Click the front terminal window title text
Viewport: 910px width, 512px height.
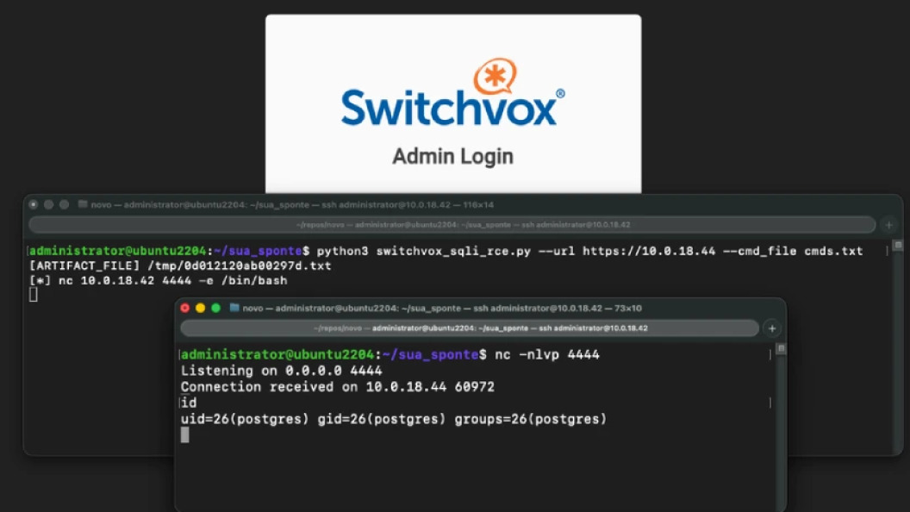point(442,309)
